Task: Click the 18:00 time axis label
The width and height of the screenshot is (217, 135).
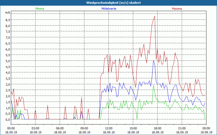Action: pyautogui.click(x=158, y=129)
